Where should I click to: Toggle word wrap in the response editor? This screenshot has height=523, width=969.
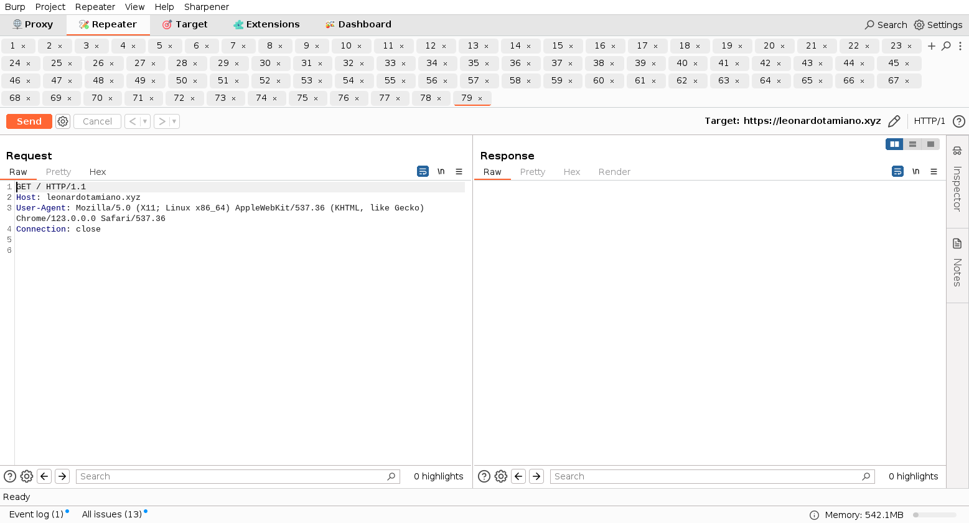tap(897, 171)
